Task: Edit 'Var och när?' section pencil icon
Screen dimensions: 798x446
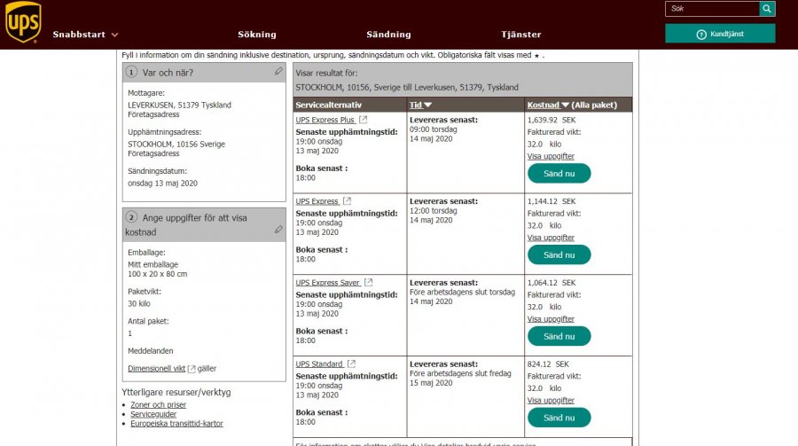Action: [278, 71]
